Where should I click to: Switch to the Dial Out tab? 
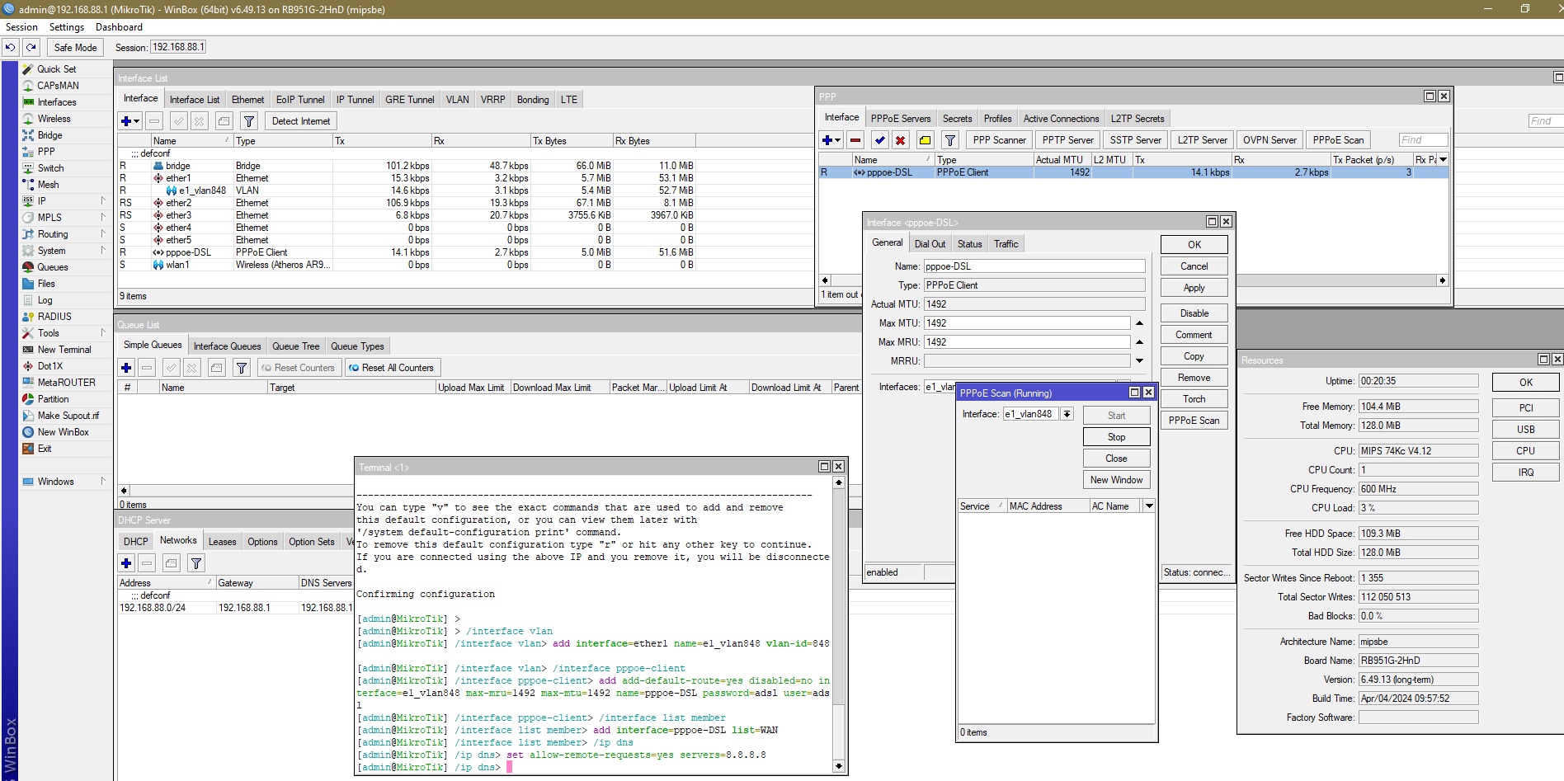coord(930,244)
